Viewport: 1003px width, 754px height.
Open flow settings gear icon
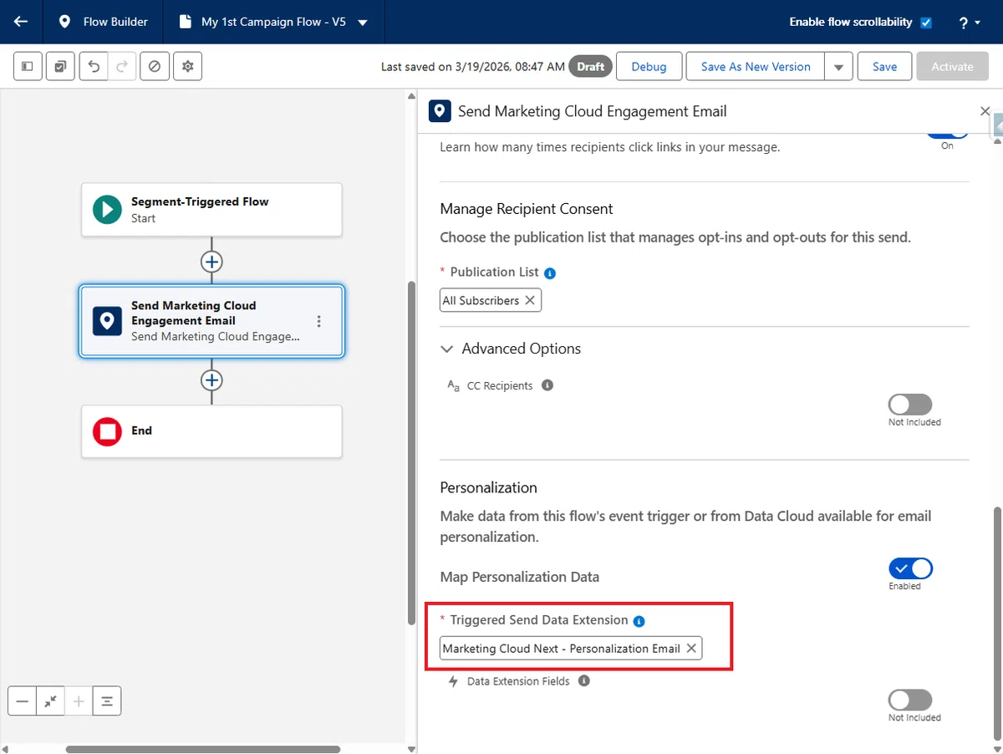pos(187,67)
